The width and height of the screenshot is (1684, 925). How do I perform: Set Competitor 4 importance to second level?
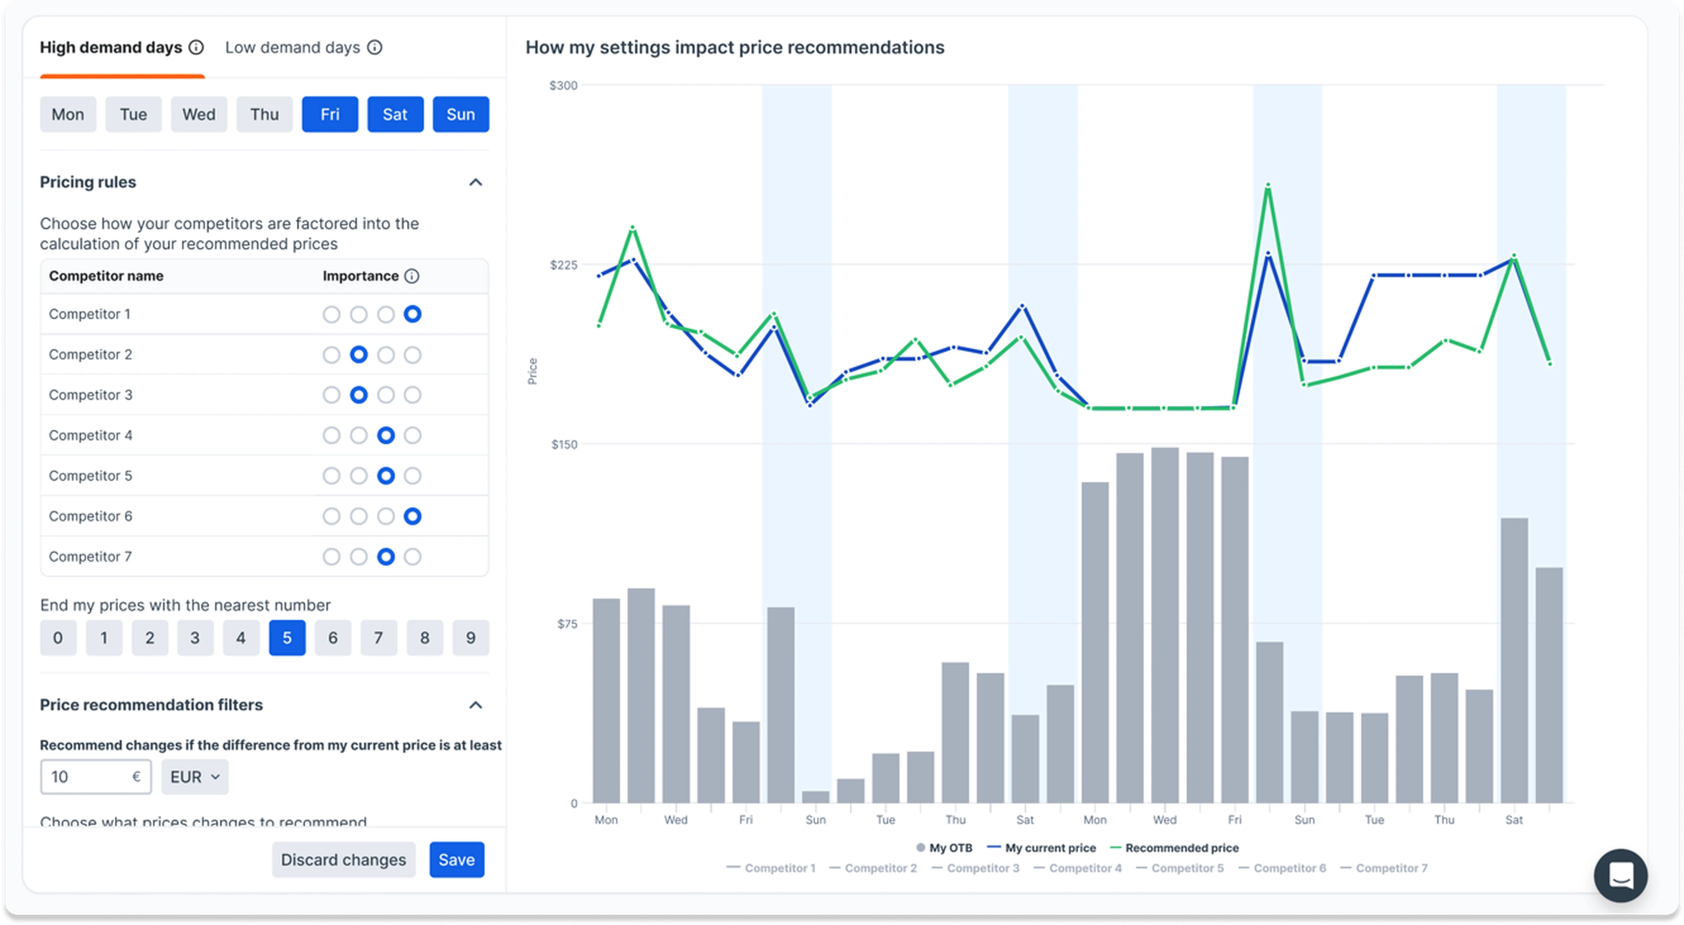point(358,436)
